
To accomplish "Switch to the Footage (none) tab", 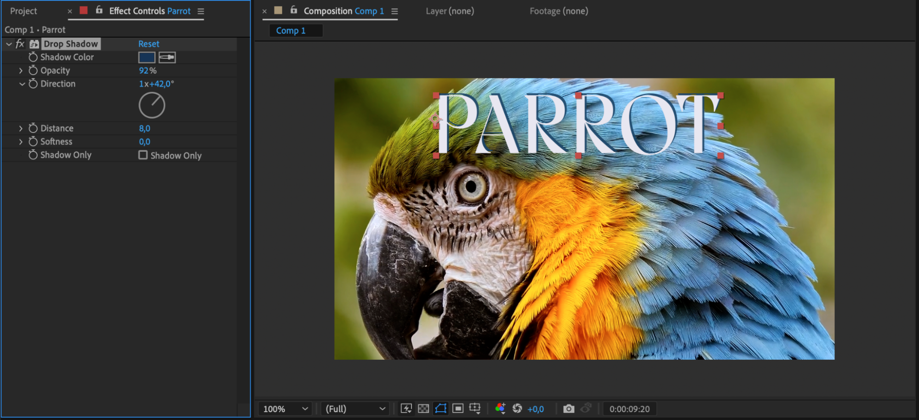I will 559,11.
